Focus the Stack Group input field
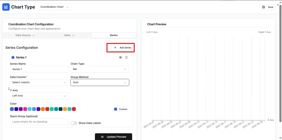 [x=39, y=122]
